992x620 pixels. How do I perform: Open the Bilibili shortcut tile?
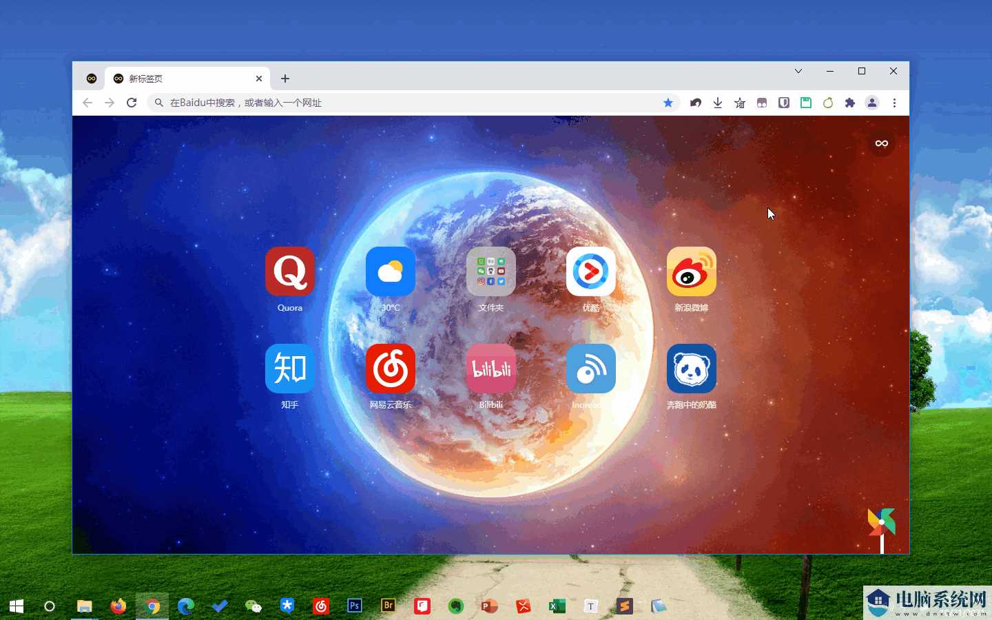coord(491,369)
